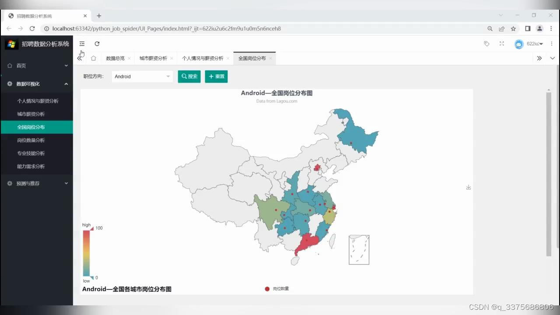Open 能力需求分析 in the sidebar
Image resolution: width=560 pixels, height=315 pixels.
coord(37,167)
